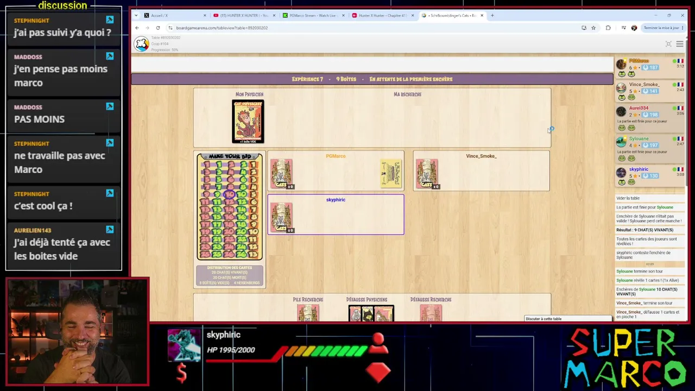Click the 141 badge for Vince_Smoke_
This screenshot has height=391, width=695.
650,91
